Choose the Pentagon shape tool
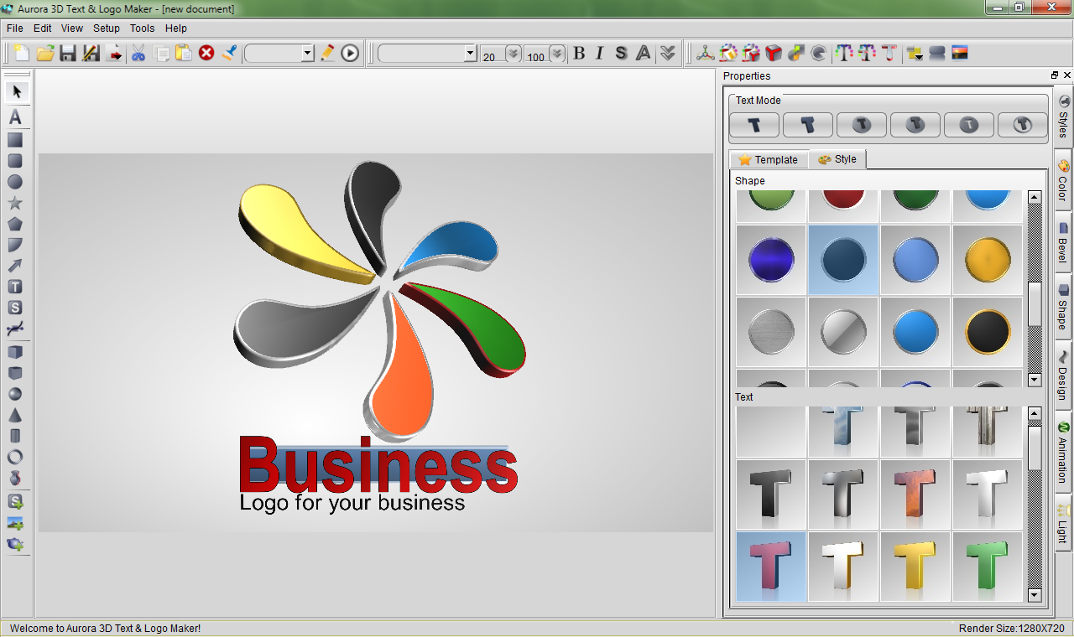Screen dimensions: 1074x637 (x=15, y=224)
